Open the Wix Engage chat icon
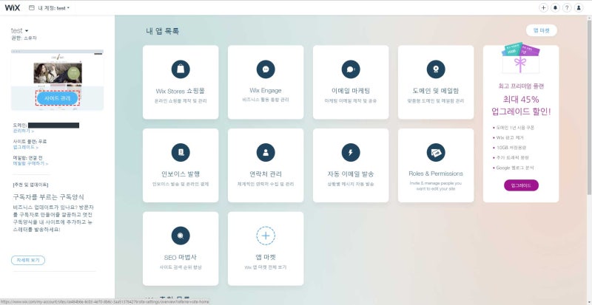Viewport: 592px width, 305px height. tap(266, 69)
